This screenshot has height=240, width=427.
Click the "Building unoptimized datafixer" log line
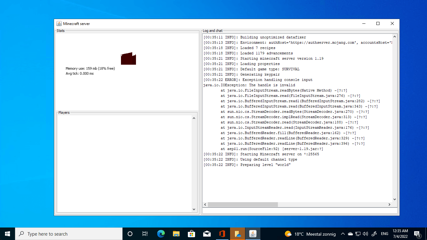255,37
